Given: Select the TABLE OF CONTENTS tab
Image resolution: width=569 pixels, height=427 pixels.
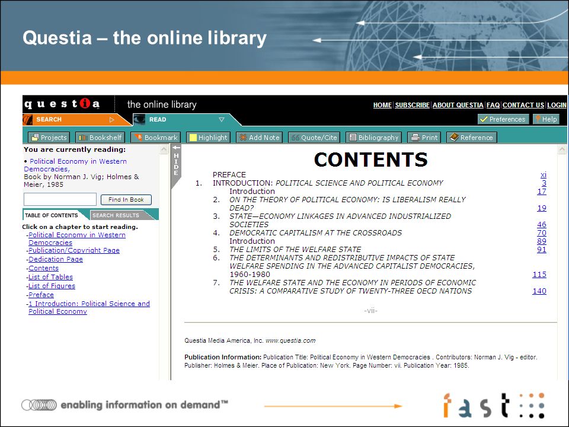Looking at the screenshot, I should point(51,215).
